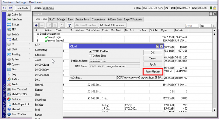
Task: Click the Undo arrow icon
Action: [5, 8]
